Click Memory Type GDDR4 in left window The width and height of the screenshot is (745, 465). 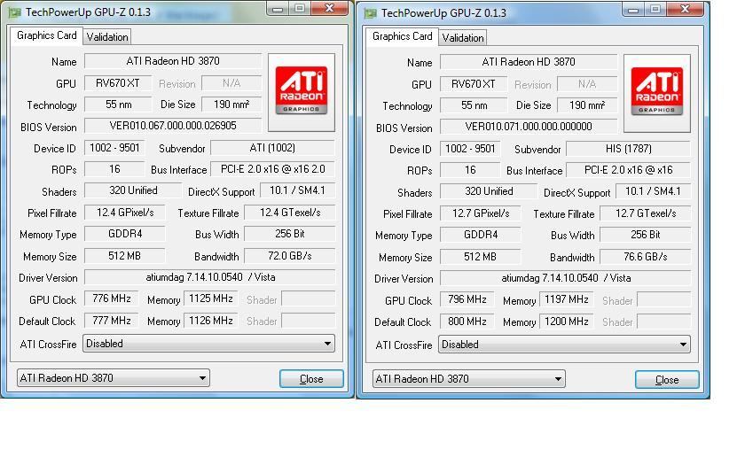coord(125,234)
